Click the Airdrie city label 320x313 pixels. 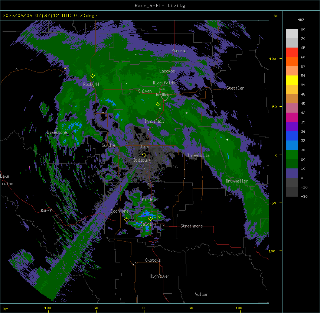[150, 200]
